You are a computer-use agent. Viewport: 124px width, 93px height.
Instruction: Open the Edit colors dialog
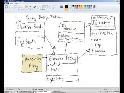click(94, 8)
